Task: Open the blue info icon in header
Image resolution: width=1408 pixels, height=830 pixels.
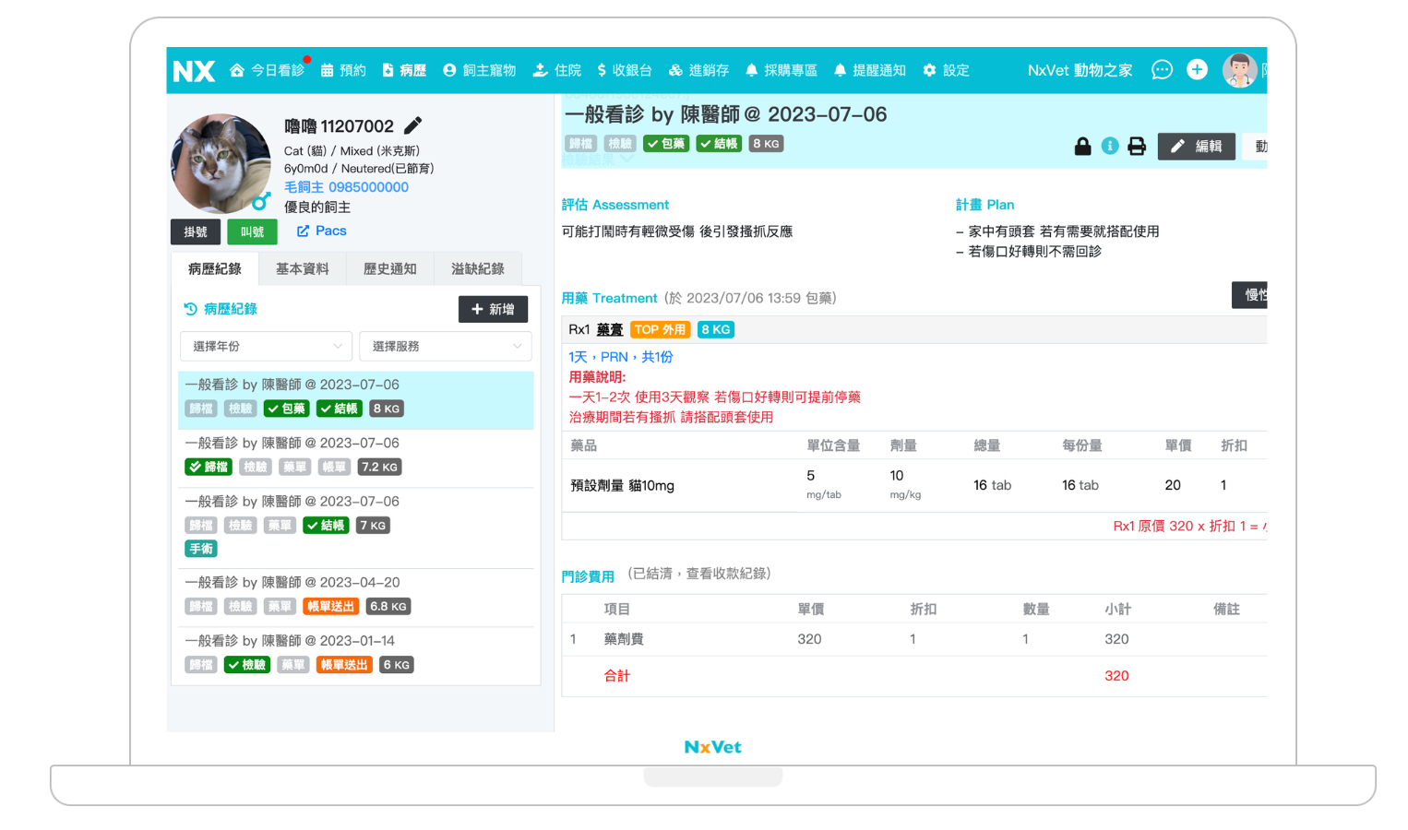Action: [x=1110, y=147]
